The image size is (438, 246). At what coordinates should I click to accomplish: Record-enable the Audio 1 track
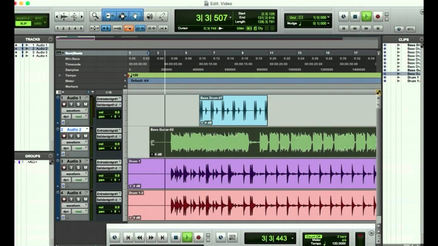click(x=64, y=104)
